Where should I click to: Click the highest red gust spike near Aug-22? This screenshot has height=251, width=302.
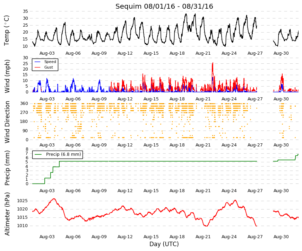pos(213,63)
